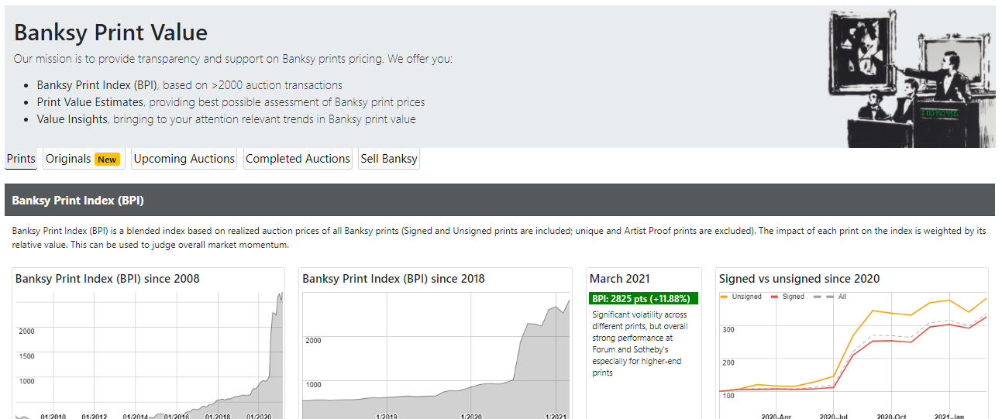Click the BPI since 2018 chart area

pos(434,356)
